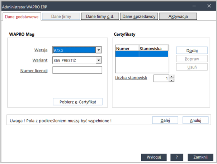
Task: Select the highlighted certificate table row
Action: click(142, 54)
